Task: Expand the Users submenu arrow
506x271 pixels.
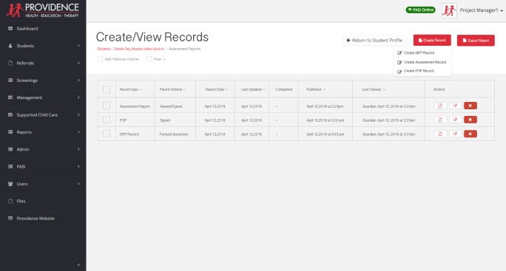Action: [x=78, y=184]
